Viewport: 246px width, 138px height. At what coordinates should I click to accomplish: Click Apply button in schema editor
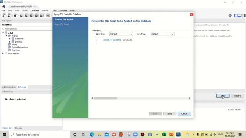(223, 96)
